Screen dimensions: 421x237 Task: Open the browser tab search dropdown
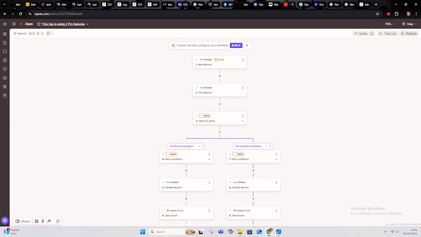(4, 4)
